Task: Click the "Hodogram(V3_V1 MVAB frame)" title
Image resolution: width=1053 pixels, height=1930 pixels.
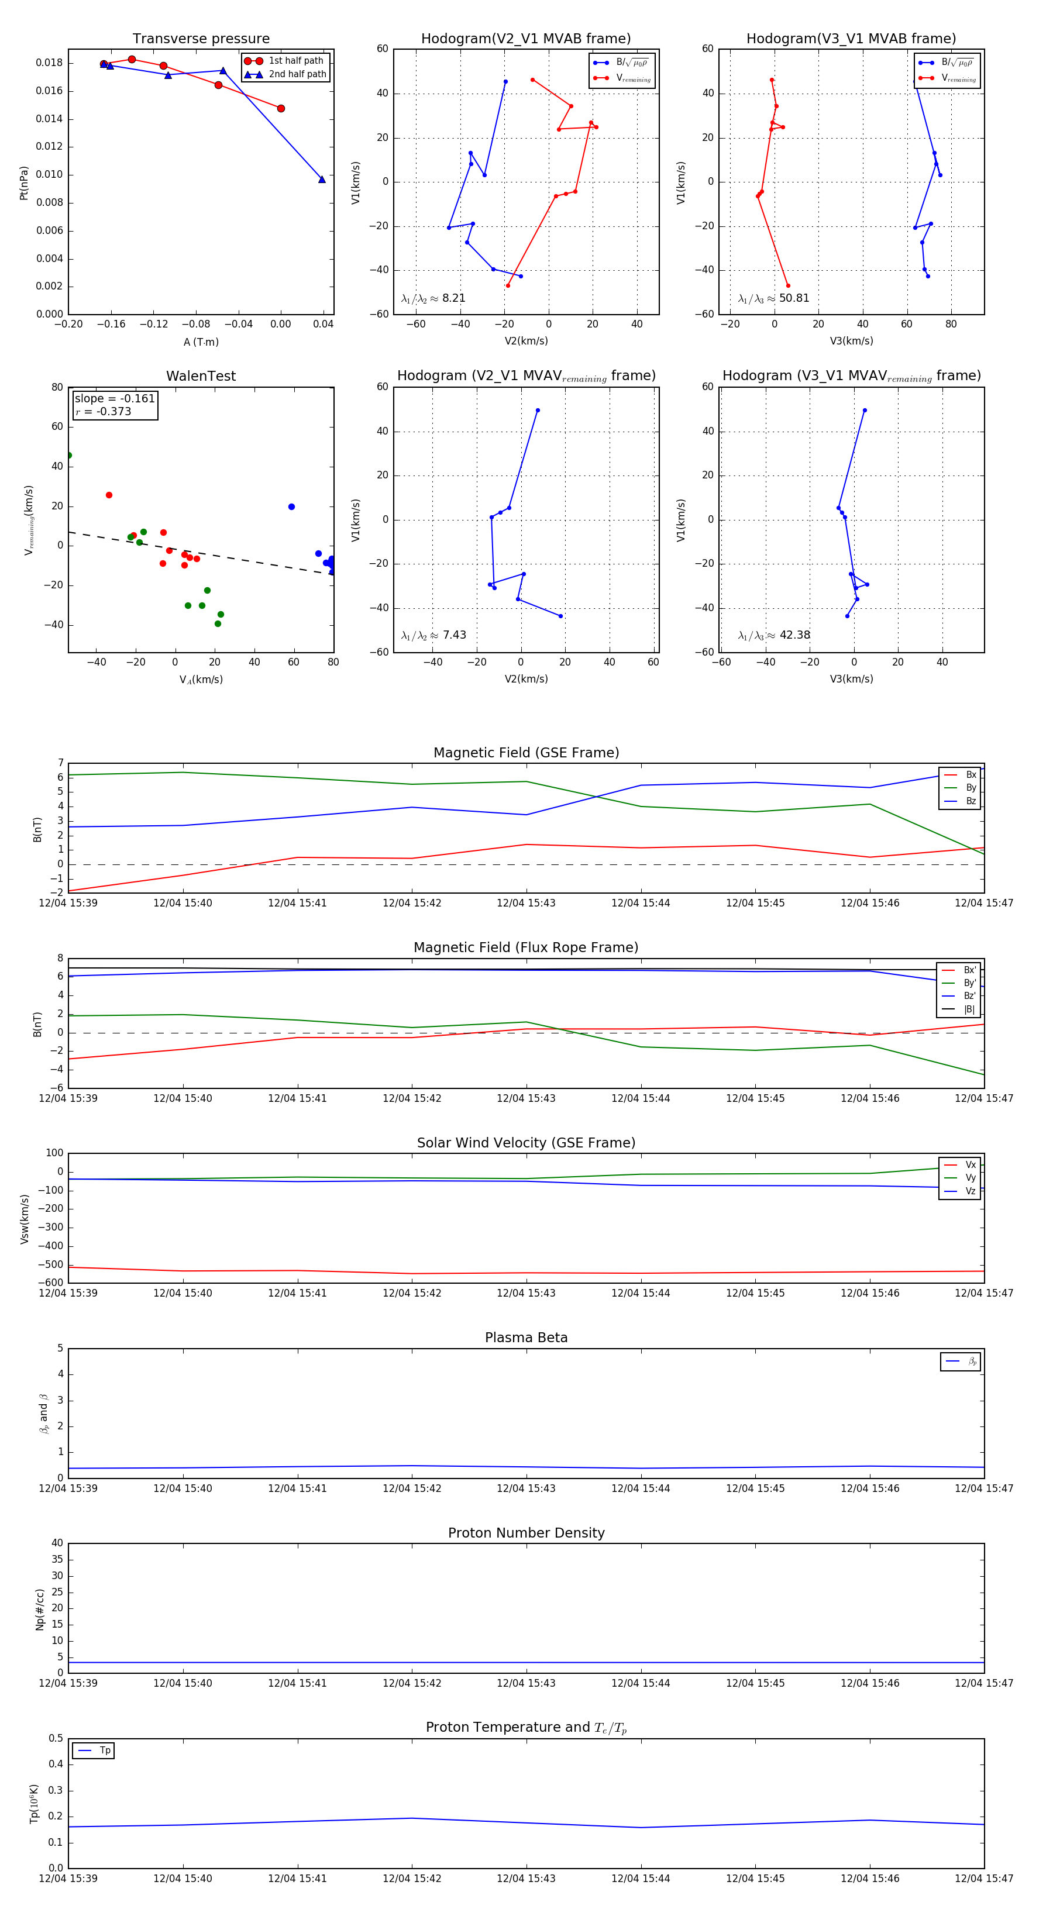Action: coord(851,38)
